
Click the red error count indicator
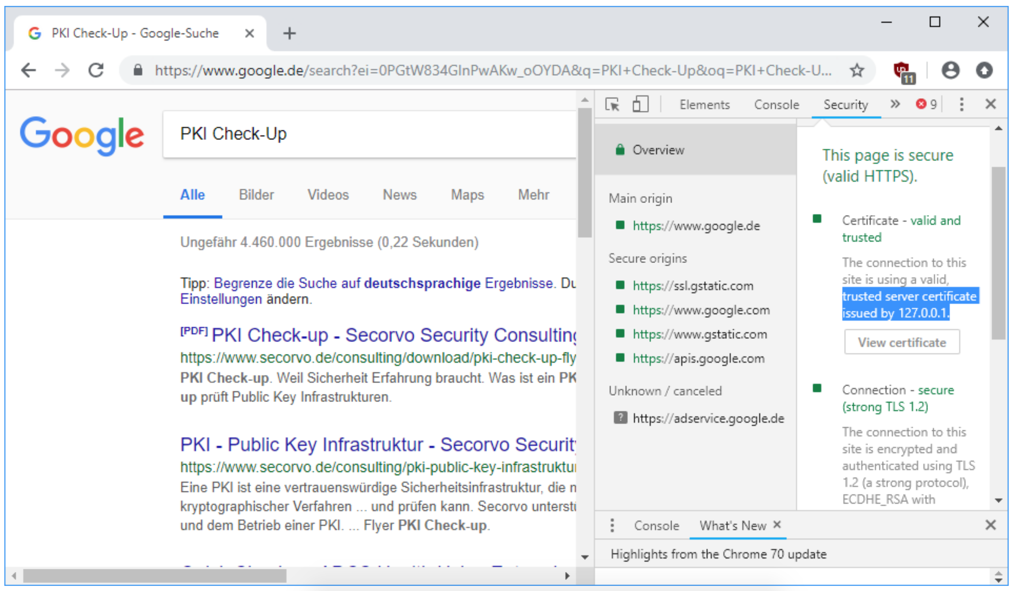[x=926, y=105]
